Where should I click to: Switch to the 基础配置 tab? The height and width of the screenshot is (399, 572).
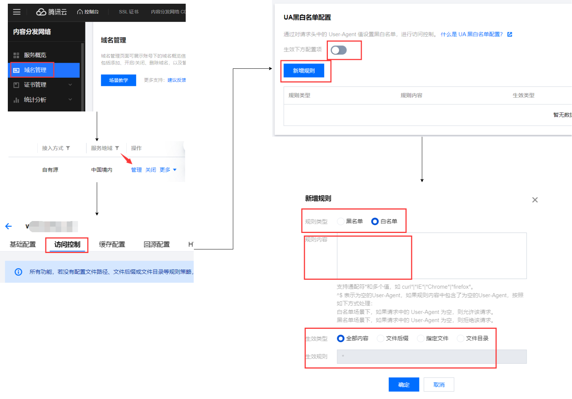pos(23,244)
